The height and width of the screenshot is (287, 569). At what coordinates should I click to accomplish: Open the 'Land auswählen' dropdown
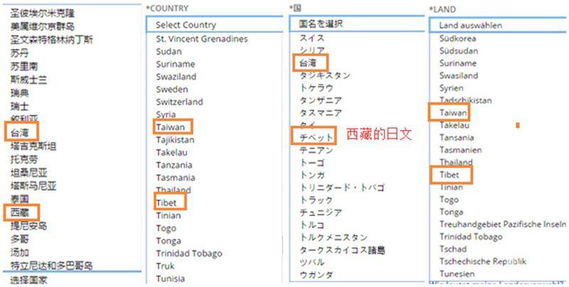click(498, 25)
